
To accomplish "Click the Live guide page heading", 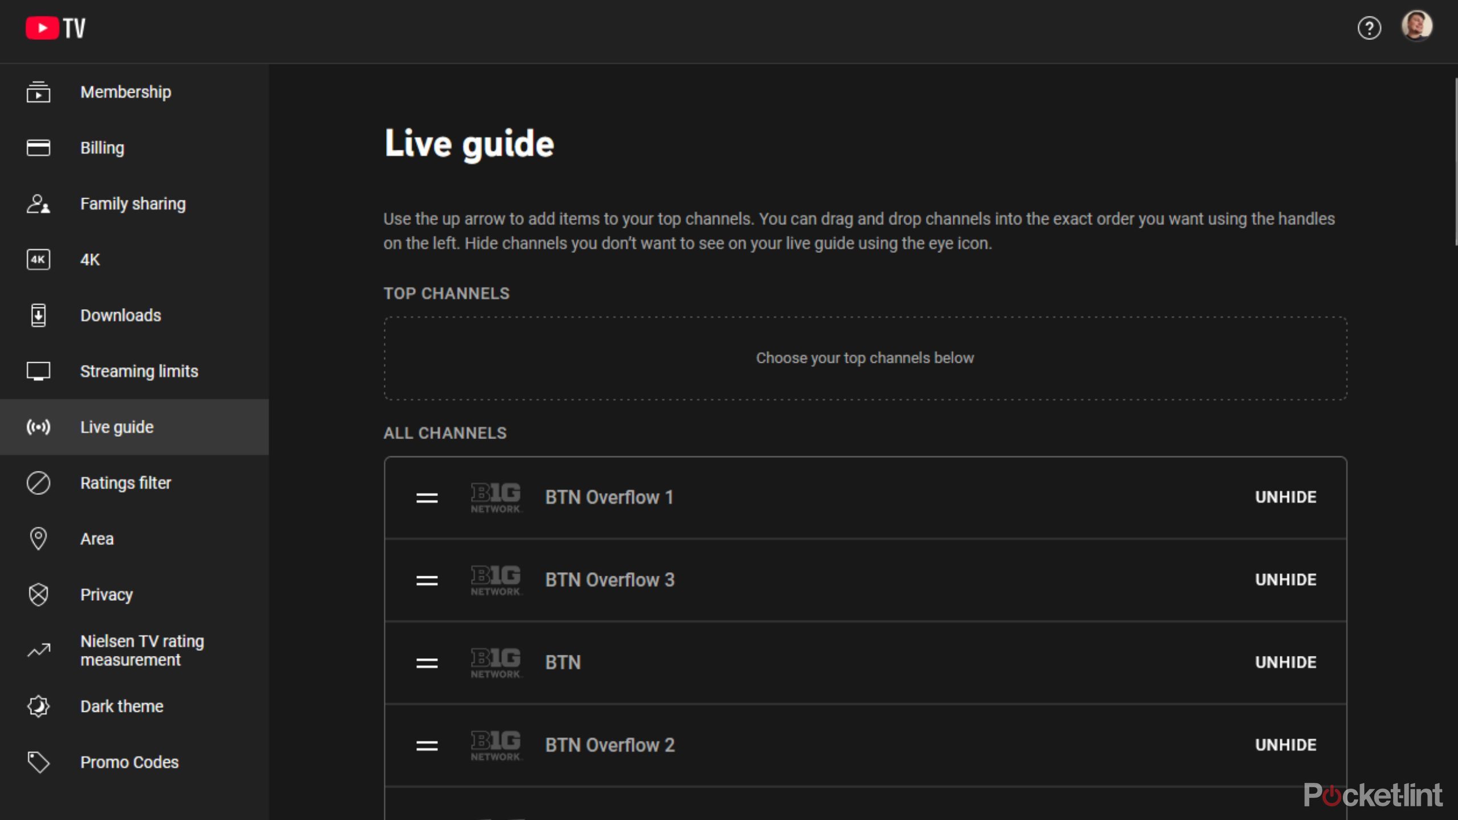I will tap(469, 144).
